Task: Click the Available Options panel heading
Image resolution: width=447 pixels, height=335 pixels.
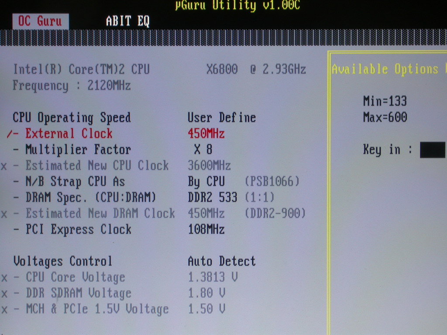Action: pyautogui.click(x=385, y=69)
